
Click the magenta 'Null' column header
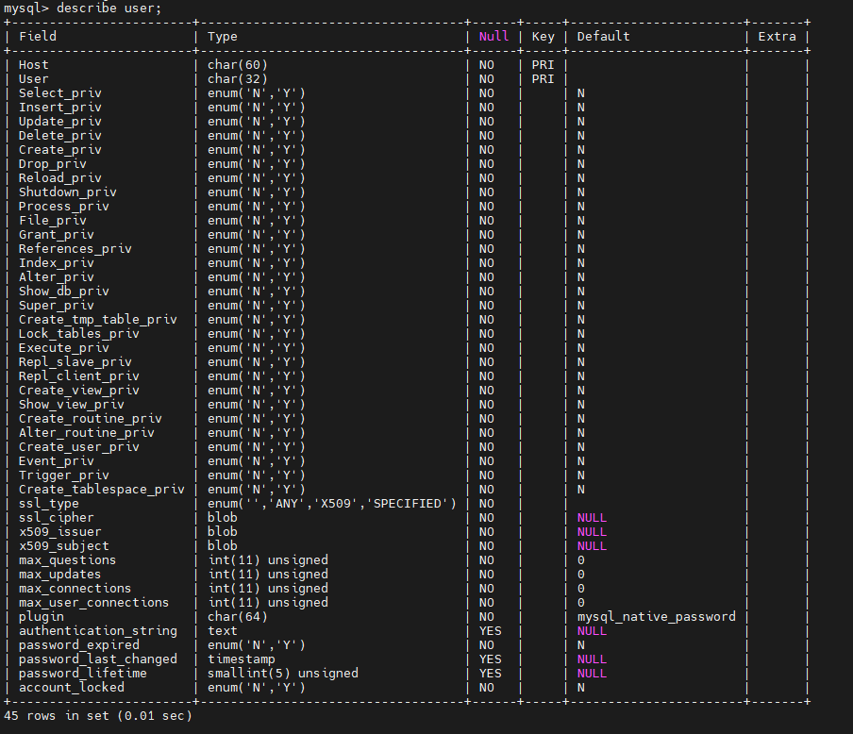[493, 37]
